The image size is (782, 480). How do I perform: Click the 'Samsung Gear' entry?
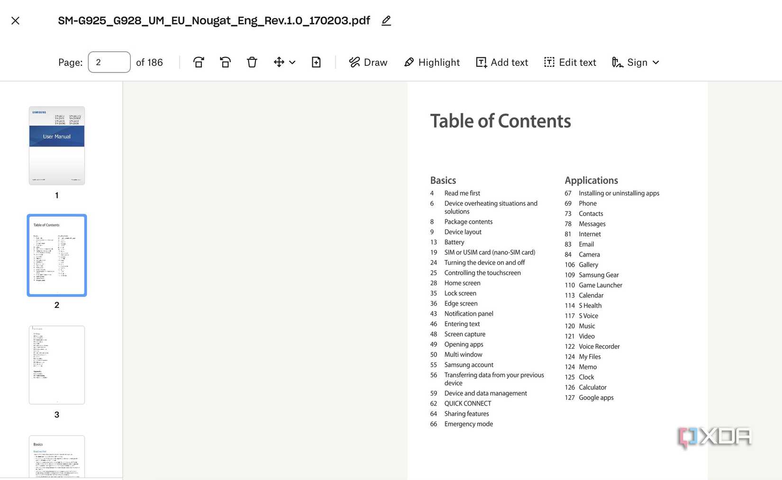pos(599,275)
